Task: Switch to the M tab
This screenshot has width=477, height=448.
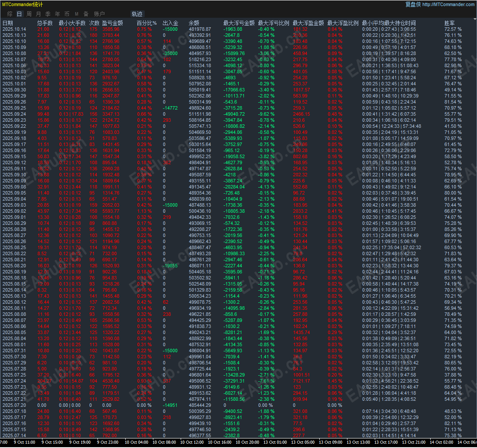Action: [77, 14]
